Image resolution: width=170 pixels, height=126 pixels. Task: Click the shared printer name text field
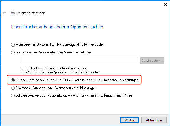point(79,60)
